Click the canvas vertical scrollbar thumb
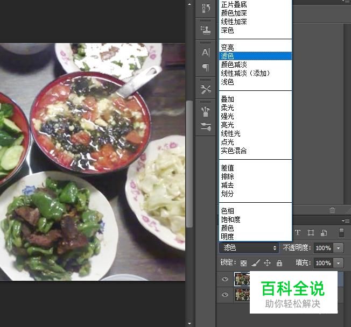The height and width of the screenshot is (327, 351). pyautogui.click(x=189, y=164)
